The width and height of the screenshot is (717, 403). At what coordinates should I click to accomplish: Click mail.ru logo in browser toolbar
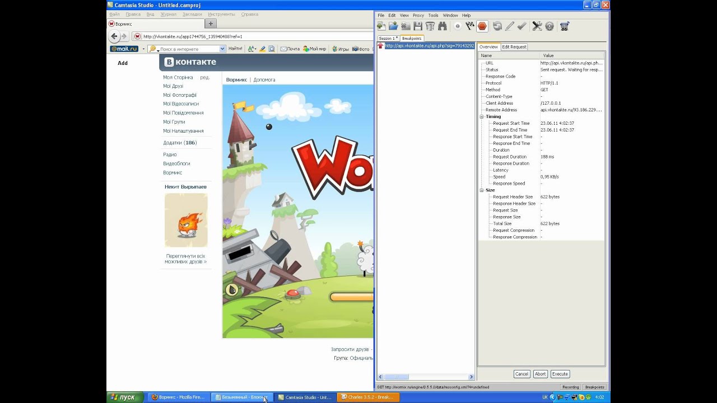coord(124,49)
